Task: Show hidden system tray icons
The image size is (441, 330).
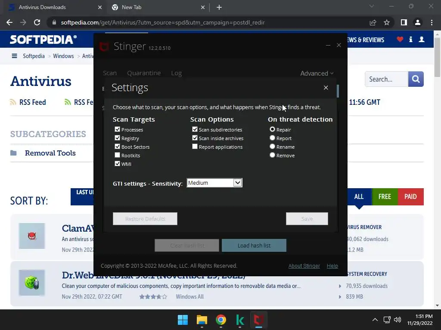Action: click(x=375, y=320)
